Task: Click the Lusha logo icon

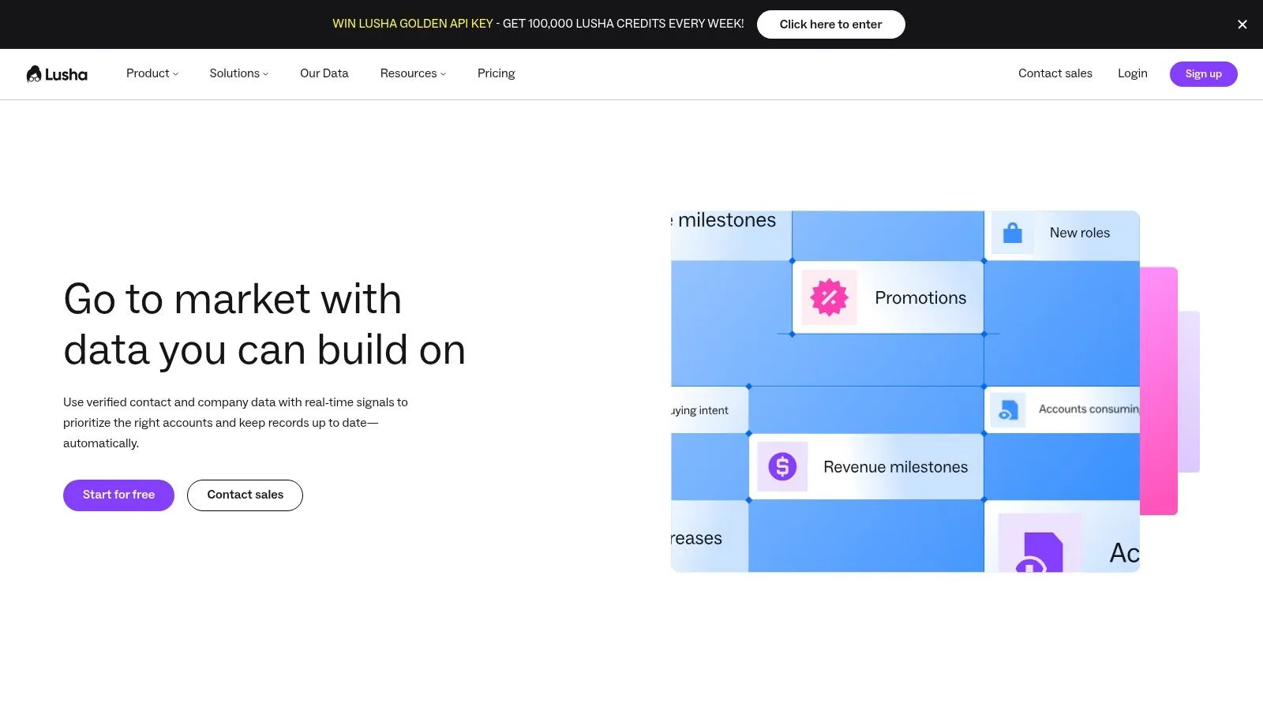Action: pos(34,74)
